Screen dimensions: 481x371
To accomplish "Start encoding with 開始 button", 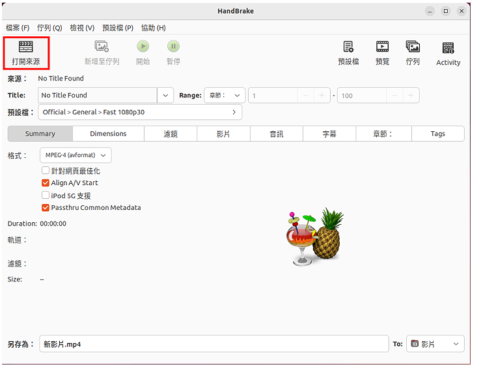I will [143, 53].
